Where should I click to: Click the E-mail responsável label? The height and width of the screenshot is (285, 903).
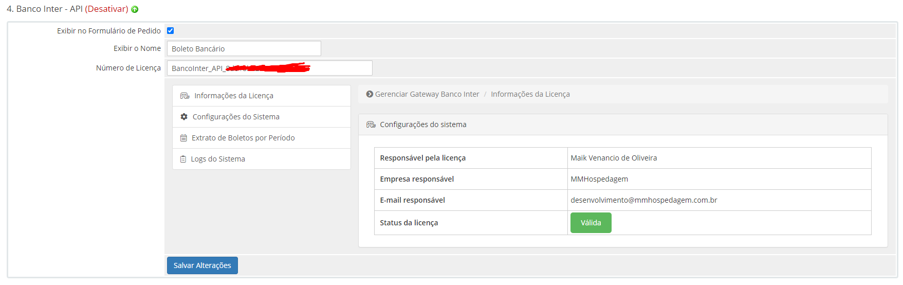(x=413, y=200)
